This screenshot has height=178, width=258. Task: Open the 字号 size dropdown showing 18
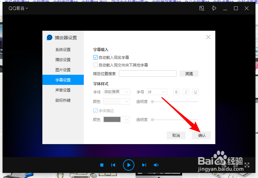[x=157, y=92]
